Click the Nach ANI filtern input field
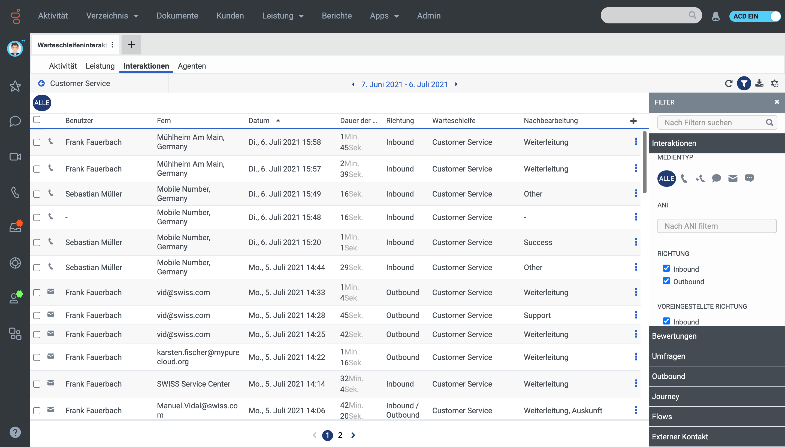 pyautogui.click(x=717, y=226)
